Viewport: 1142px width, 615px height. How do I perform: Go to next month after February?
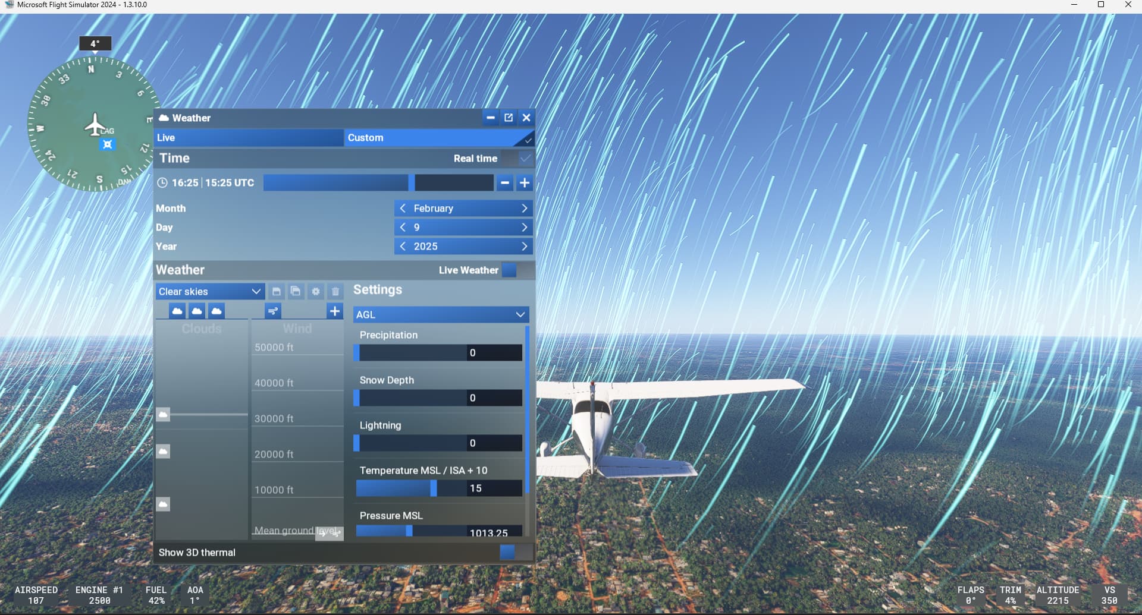pyautogui.click(x=524, y=209)
